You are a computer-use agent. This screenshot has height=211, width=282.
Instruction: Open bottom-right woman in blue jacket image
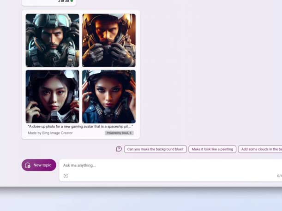[x=109, y=97]
